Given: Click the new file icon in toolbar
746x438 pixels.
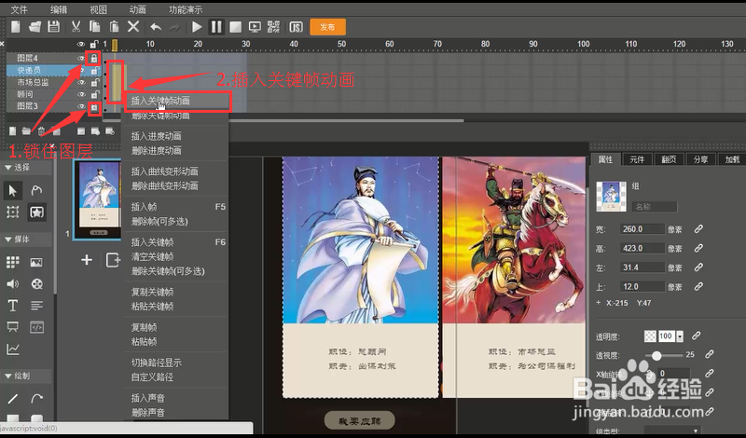Looking at the screenshot, I should pos(16,27).
